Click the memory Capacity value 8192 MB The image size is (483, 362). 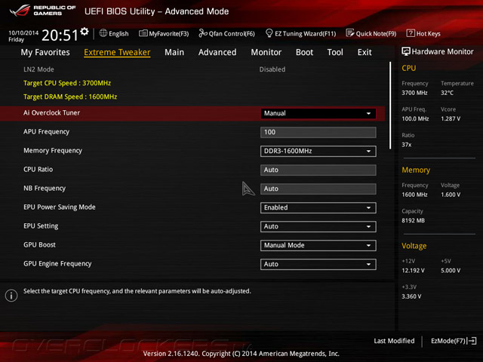pyautogui.click(x=413, y=220)
